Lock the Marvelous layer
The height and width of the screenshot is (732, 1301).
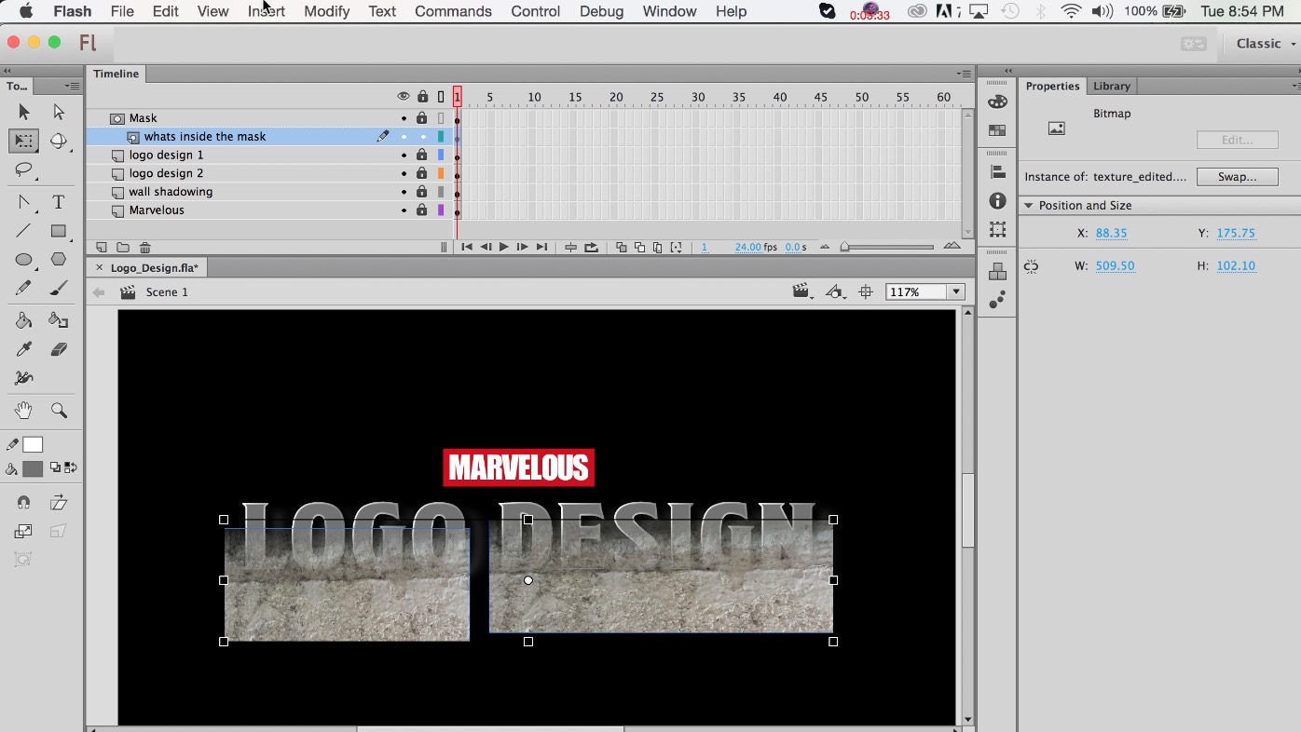tap(421, 210)
